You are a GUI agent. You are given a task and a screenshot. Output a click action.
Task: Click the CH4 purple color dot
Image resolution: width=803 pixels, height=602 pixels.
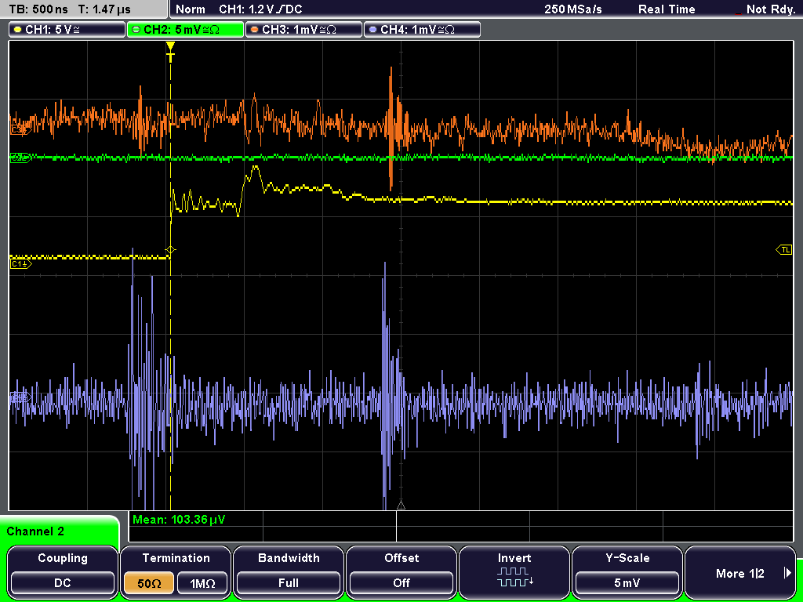372,30
